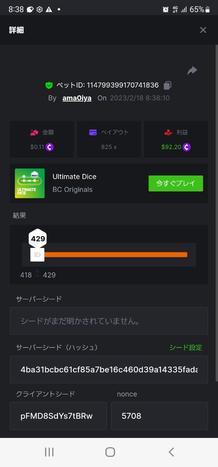Viewport: 218px width, 467px height.
Task: Tap the unrevealed サーバーシード field
Action: tap(109, 321)
